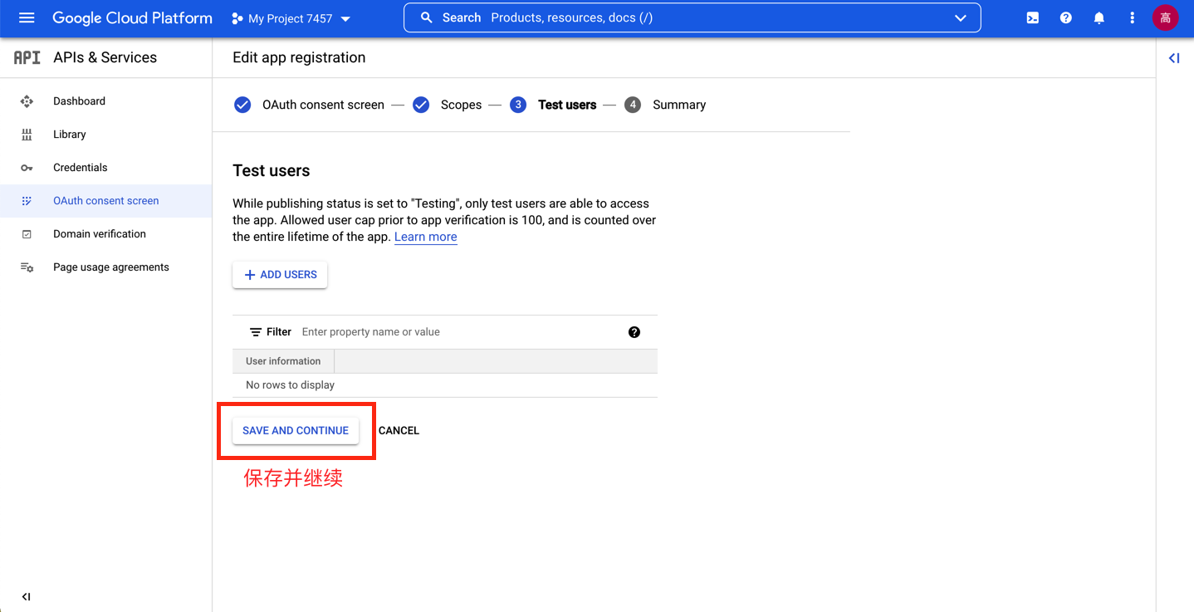1194x612 pixels.
Task: Open Domain verification in sidebar
Action: pyautogui.click(x=106, y=234)
